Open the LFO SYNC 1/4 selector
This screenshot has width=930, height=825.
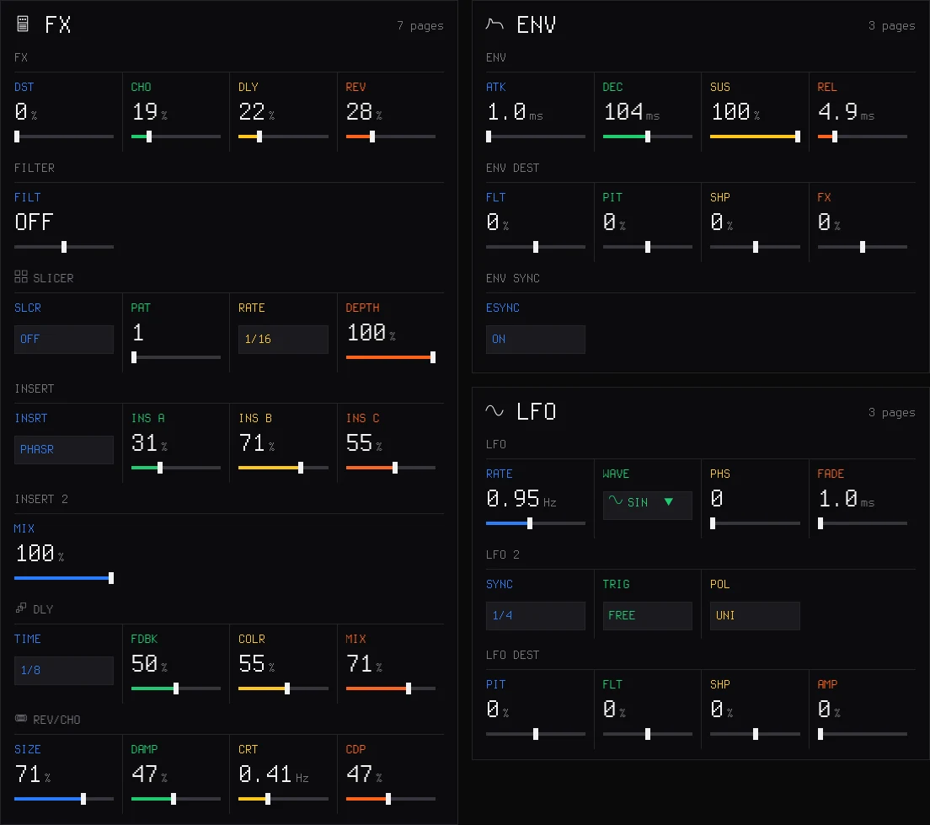(x=536, y=615)
